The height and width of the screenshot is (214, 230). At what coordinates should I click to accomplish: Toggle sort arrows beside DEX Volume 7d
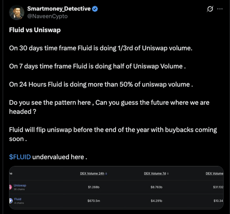click(x=168, y=174)
